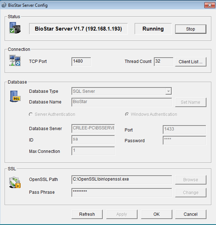Confirm settings with OK button
The width and height of the screenshot is (216, 225).
156,214
